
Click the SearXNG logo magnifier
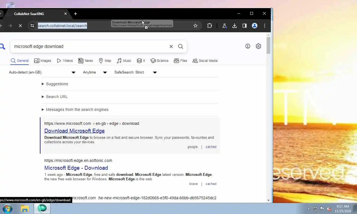point(3,47)
